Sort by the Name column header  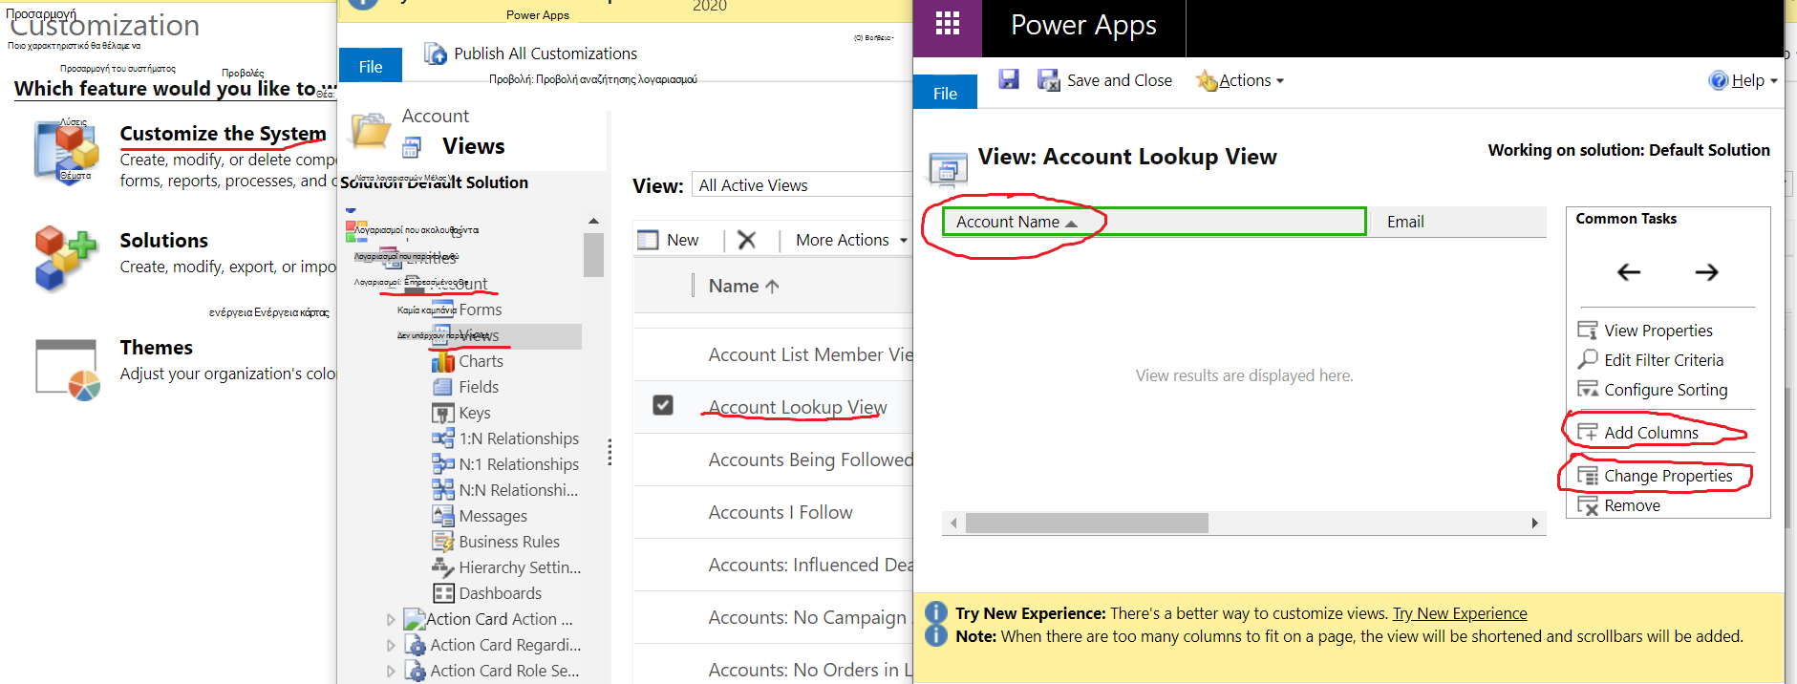(743, 286)
